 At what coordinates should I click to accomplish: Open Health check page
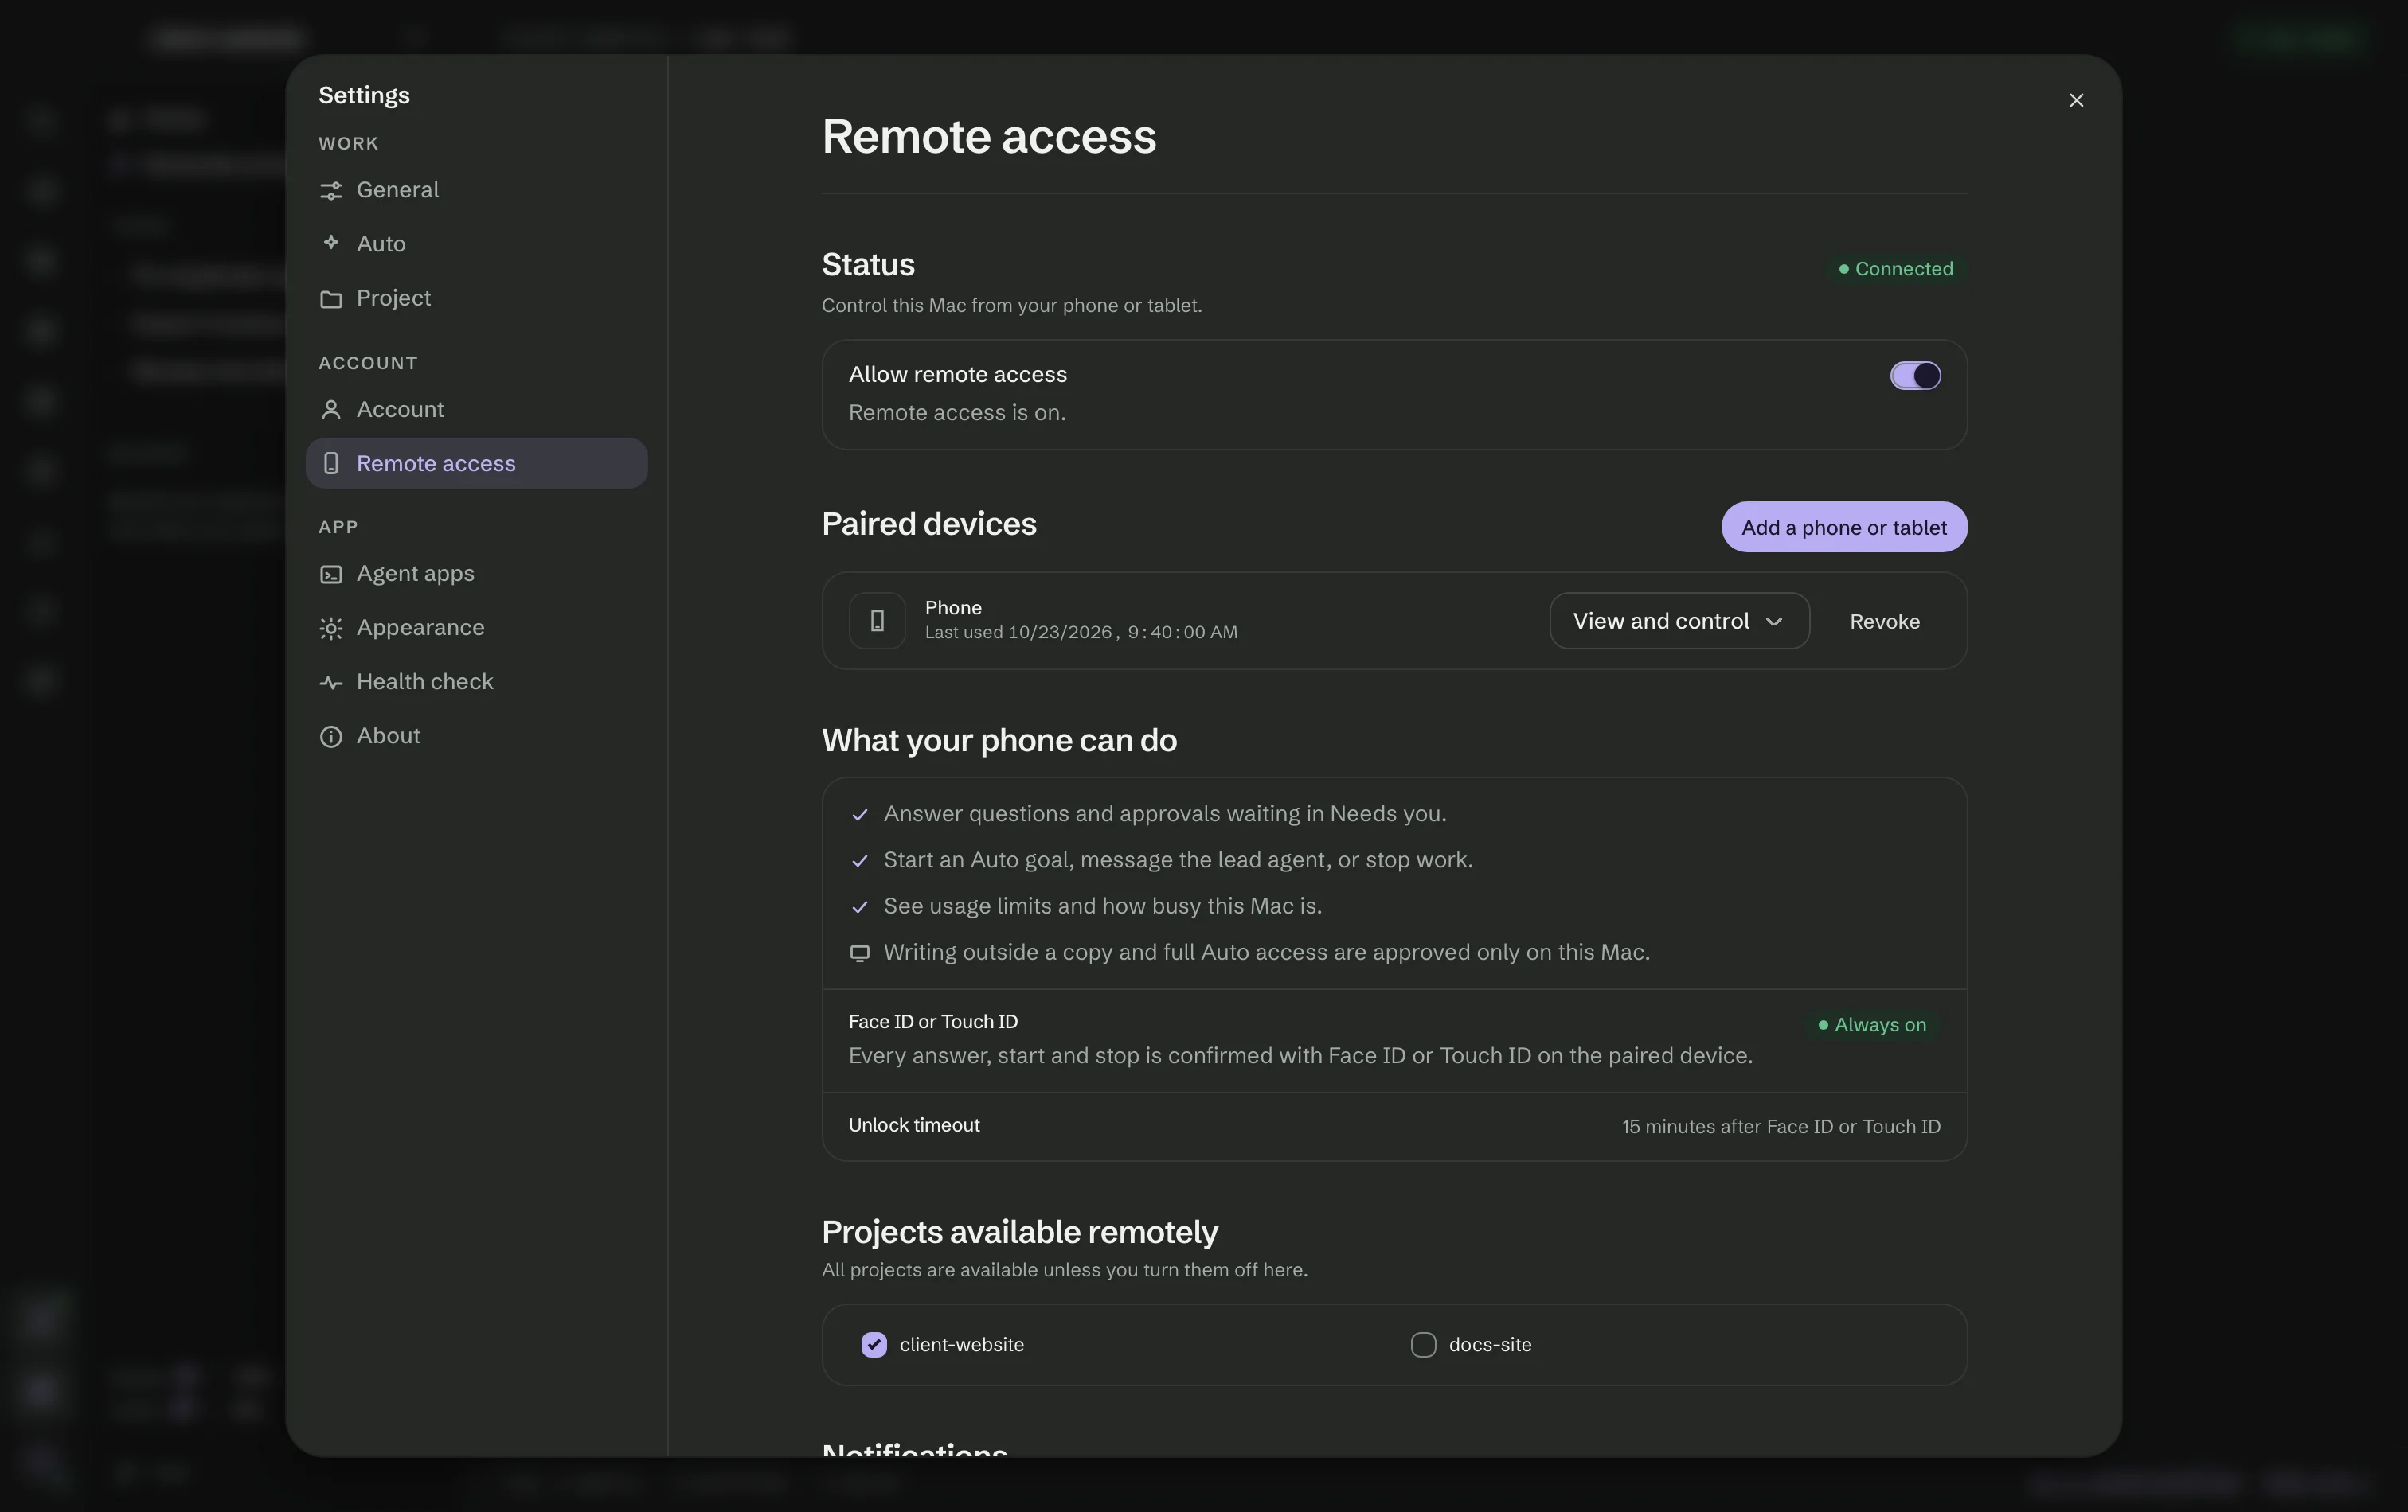pyautogui.click(x=476, y=681)
